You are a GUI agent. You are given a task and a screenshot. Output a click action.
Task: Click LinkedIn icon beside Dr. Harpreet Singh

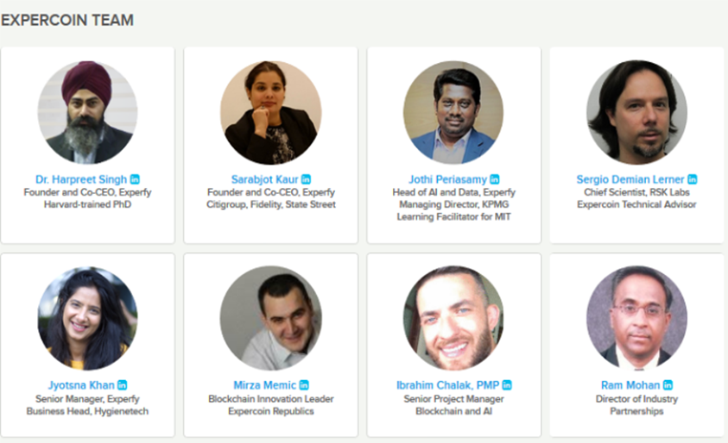click(135, 179)
